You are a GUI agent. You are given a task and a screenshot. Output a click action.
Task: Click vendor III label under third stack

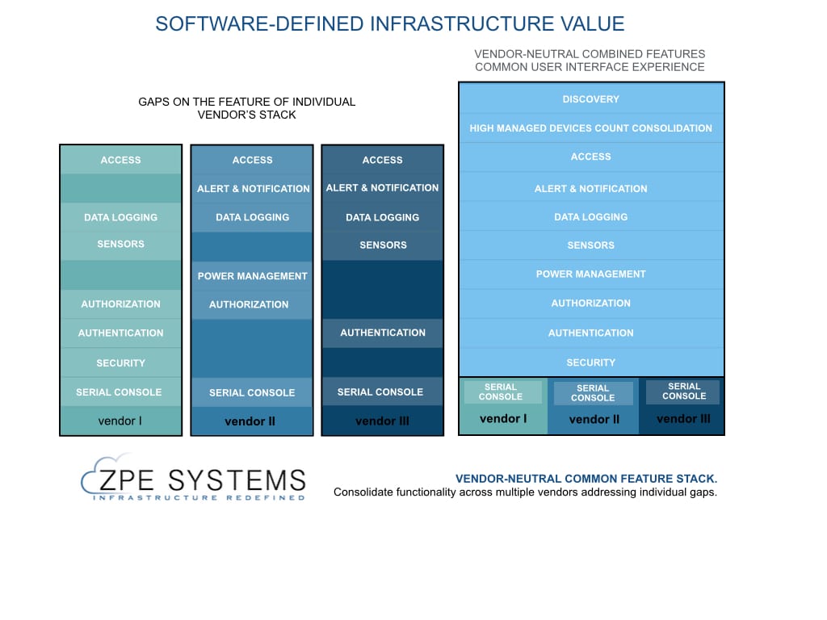coord(382,421)
